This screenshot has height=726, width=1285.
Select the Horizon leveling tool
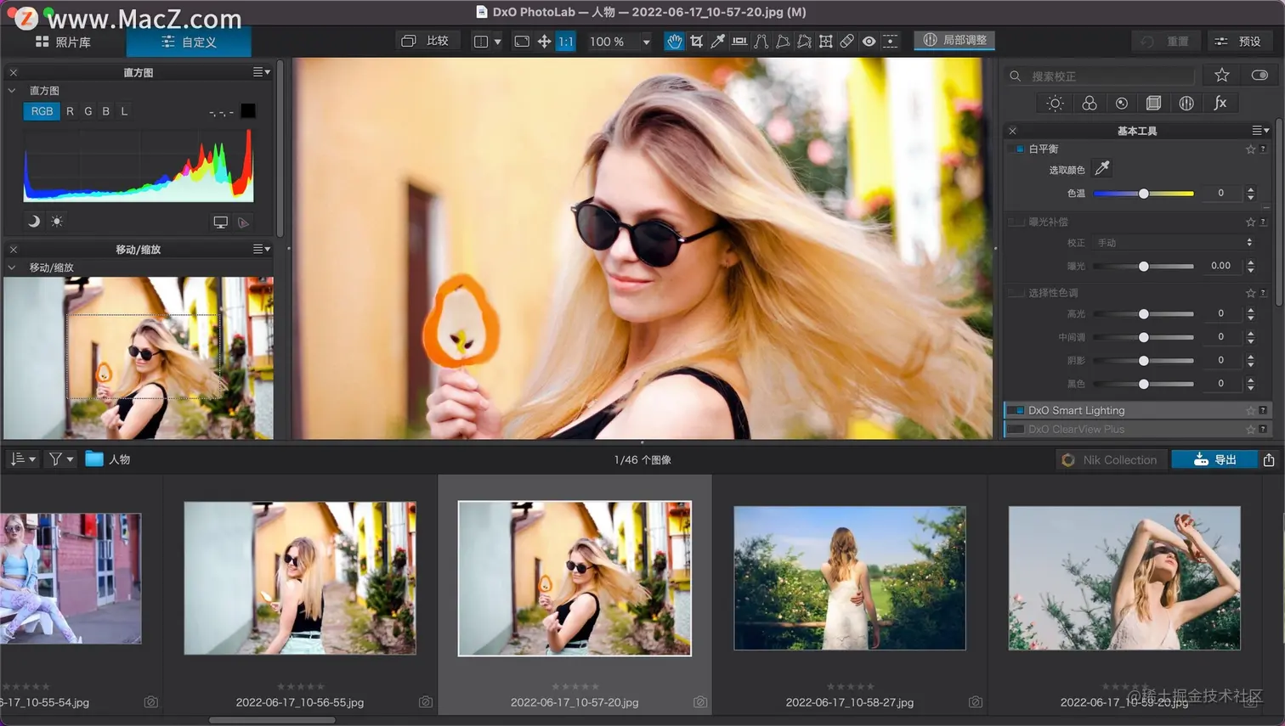[739, 41]
